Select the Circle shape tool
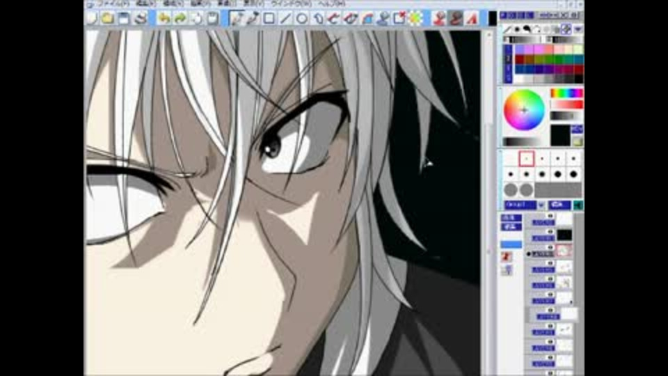The width and height of the screenshot is (668, 376). click(301, 18)
